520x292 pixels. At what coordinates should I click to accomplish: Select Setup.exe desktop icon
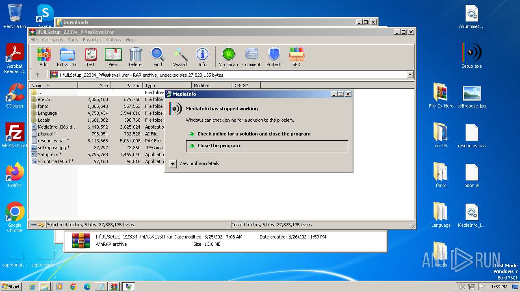point(472,56)
